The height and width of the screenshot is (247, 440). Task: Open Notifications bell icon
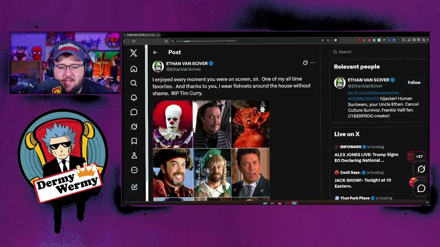click(x=134, y=98)
